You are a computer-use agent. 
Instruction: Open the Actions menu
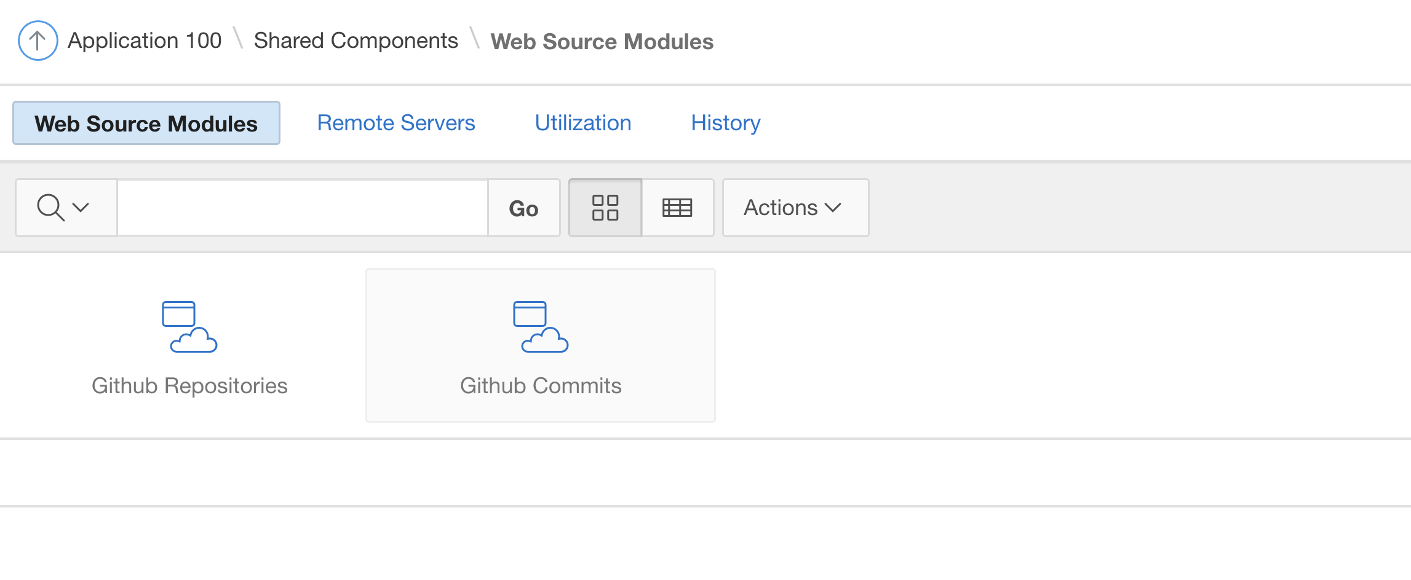coord(781,208)
